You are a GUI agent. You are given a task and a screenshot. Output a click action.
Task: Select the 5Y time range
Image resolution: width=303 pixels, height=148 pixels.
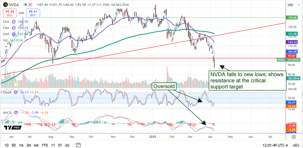click(60, 145)
